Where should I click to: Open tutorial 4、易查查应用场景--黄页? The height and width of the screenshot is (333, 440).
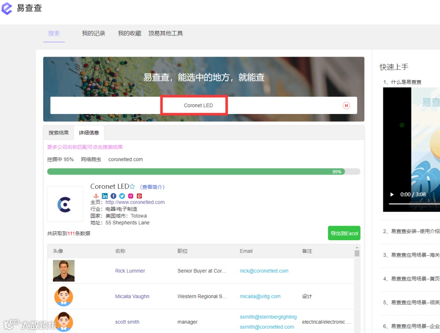(411, 278)
